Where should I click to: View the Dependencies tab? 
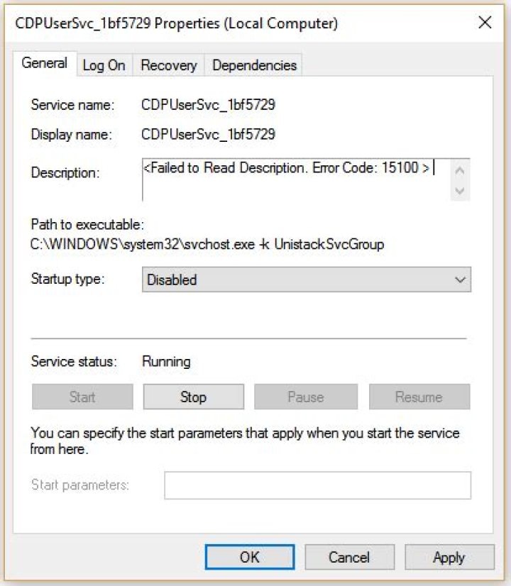click(253, 65)
